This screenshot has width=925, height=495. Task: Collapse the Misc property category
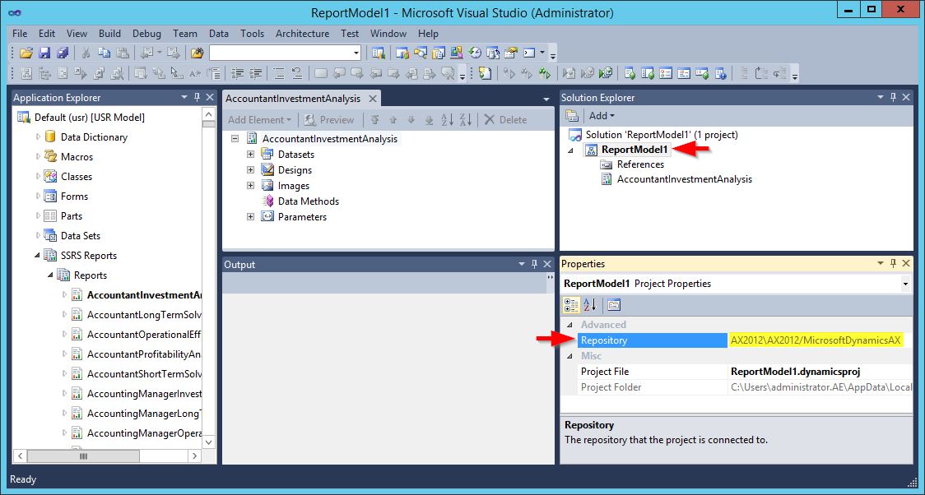point(569,356)
